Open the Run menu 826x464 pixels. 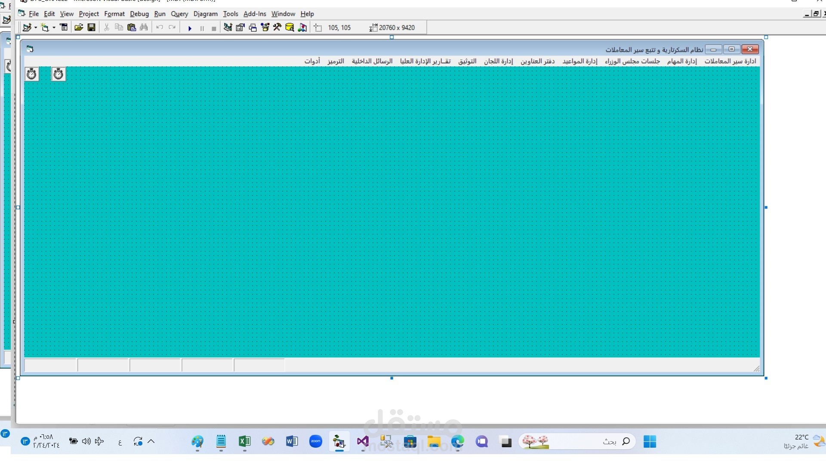tap(160, 14)
